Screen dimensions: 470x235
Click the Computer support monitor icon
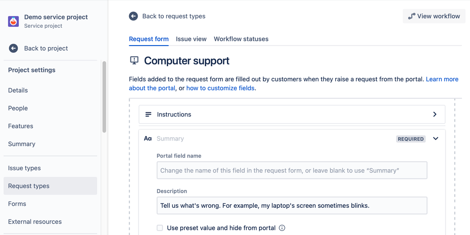134,61
